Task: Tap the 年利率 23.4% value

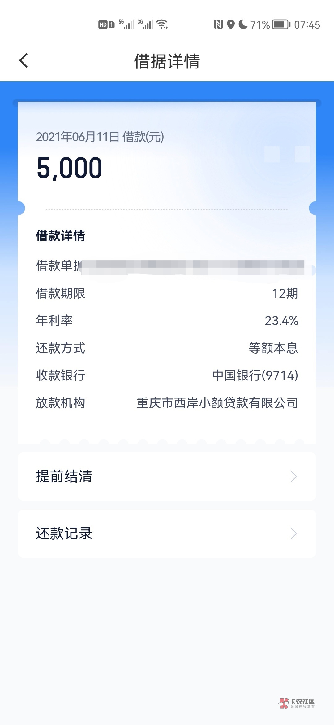Action: 281,321
